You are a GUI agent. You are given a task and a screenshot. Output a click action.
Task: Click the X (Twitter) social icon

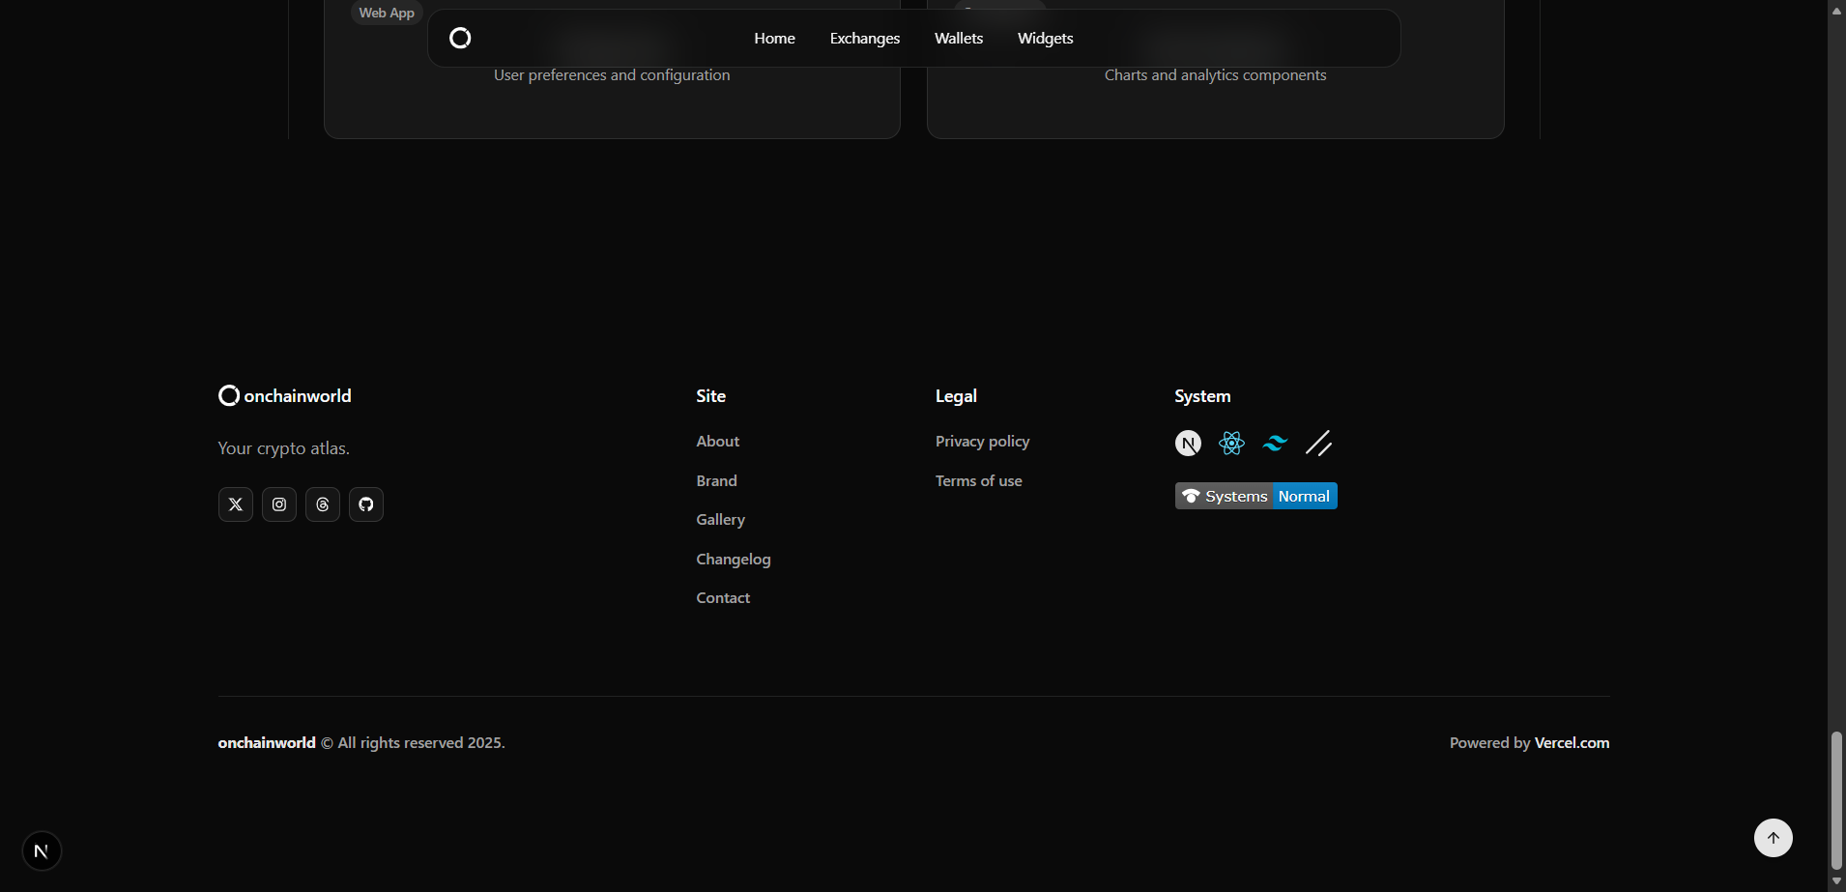[x=235, y=504]
